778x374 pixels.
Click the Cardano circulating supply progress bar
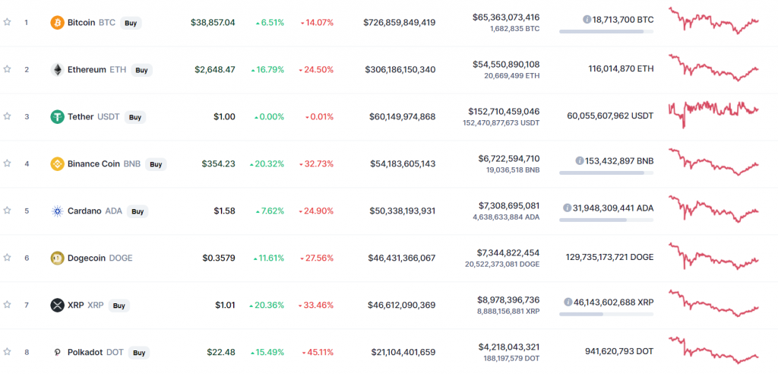coord(606,220)
